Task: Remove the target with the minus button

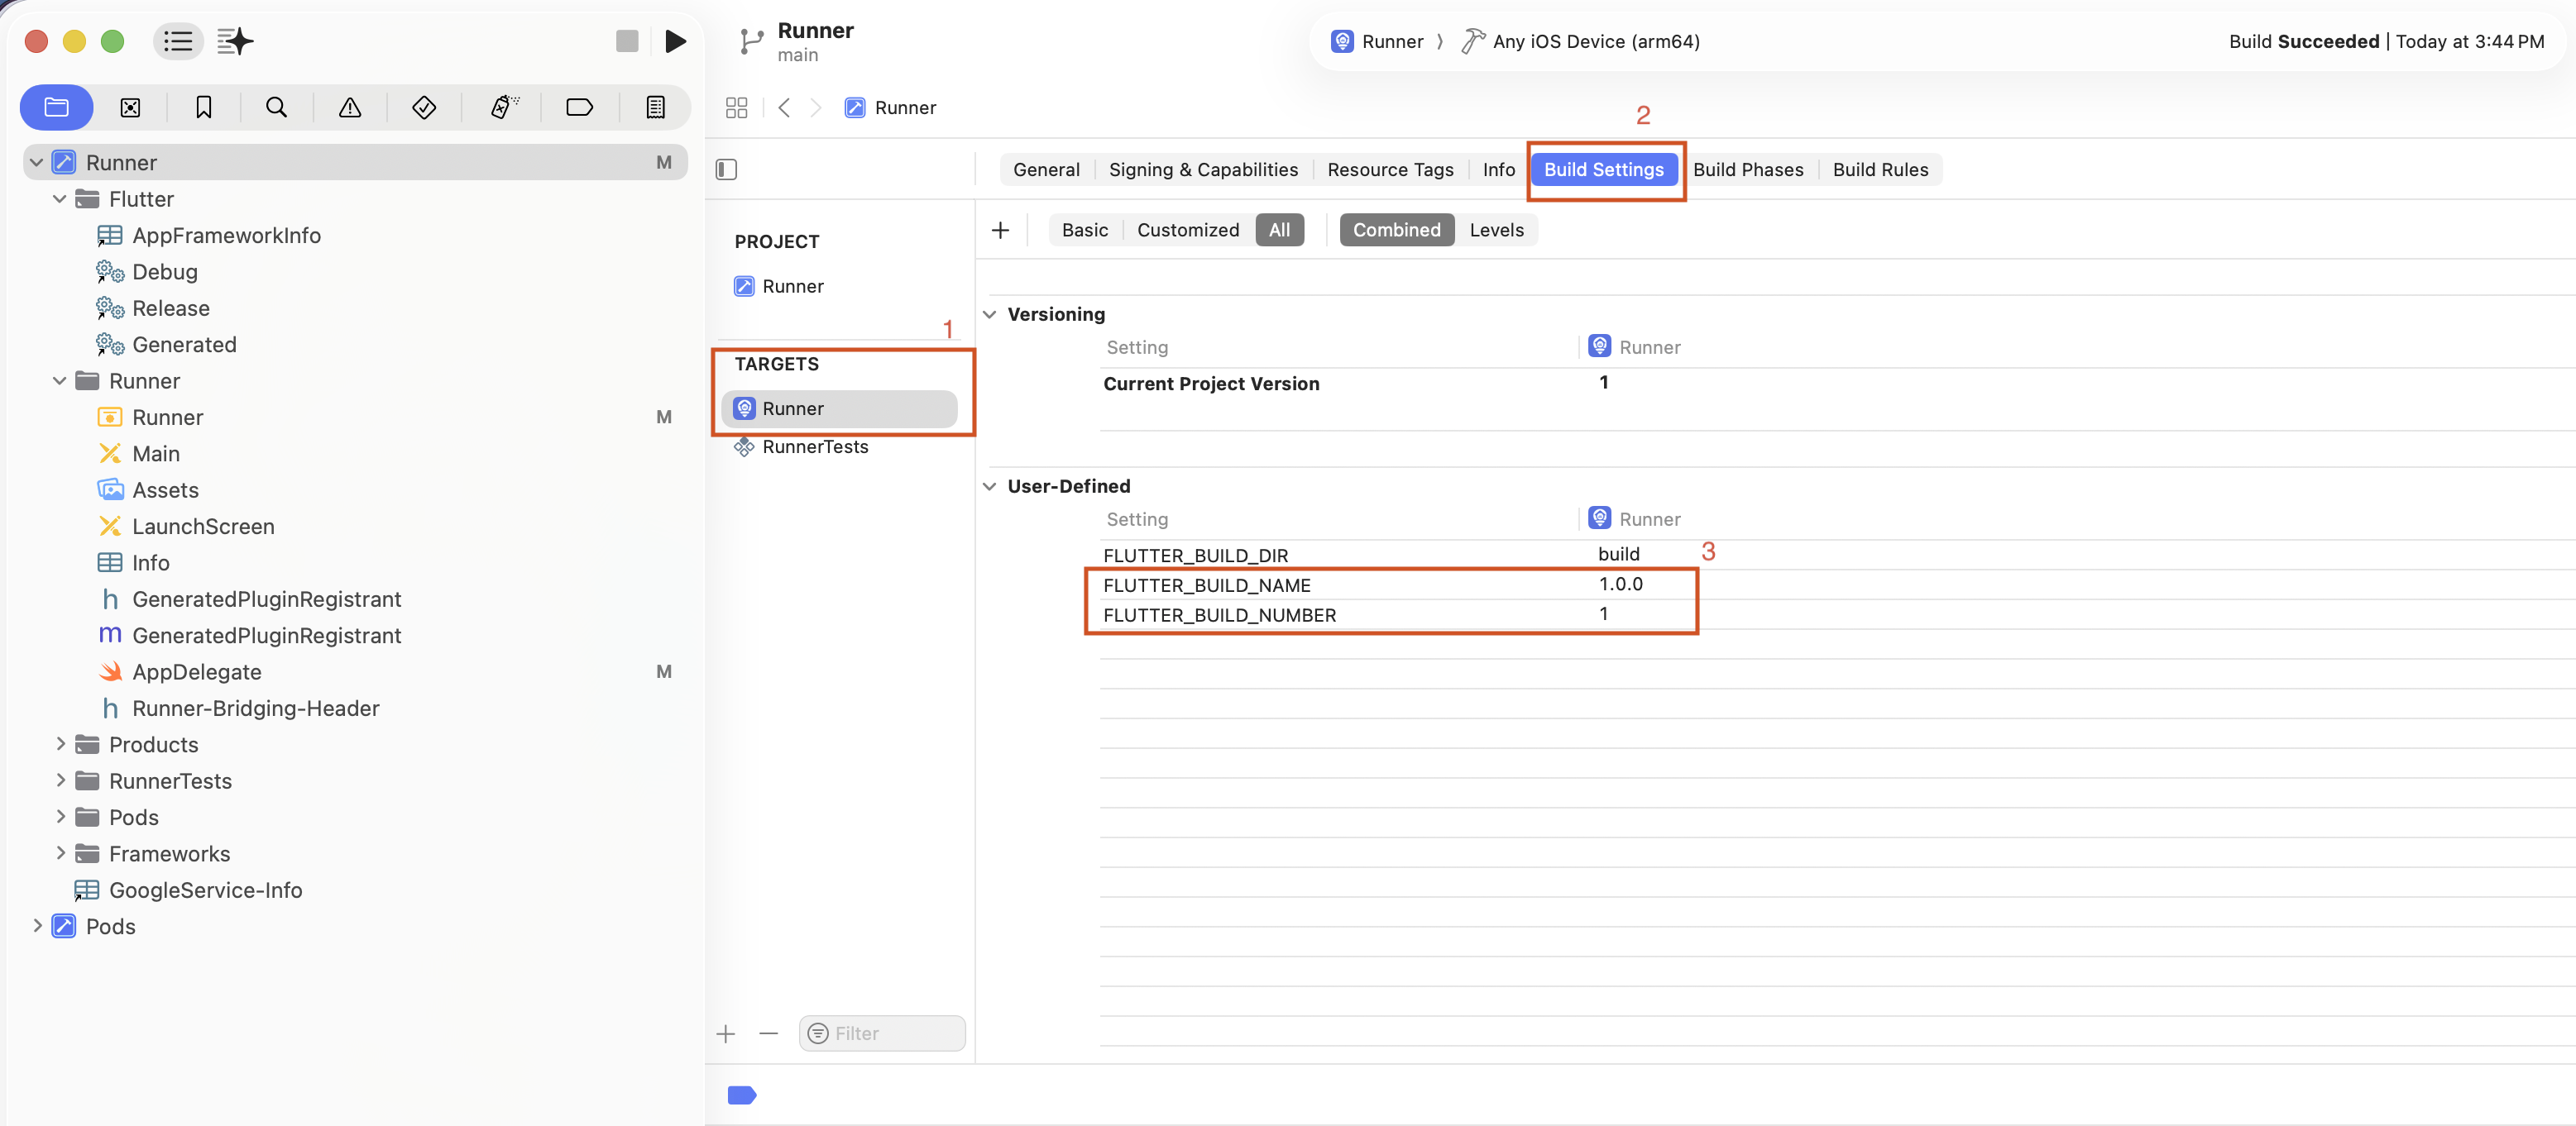Action: [769, 1033]
